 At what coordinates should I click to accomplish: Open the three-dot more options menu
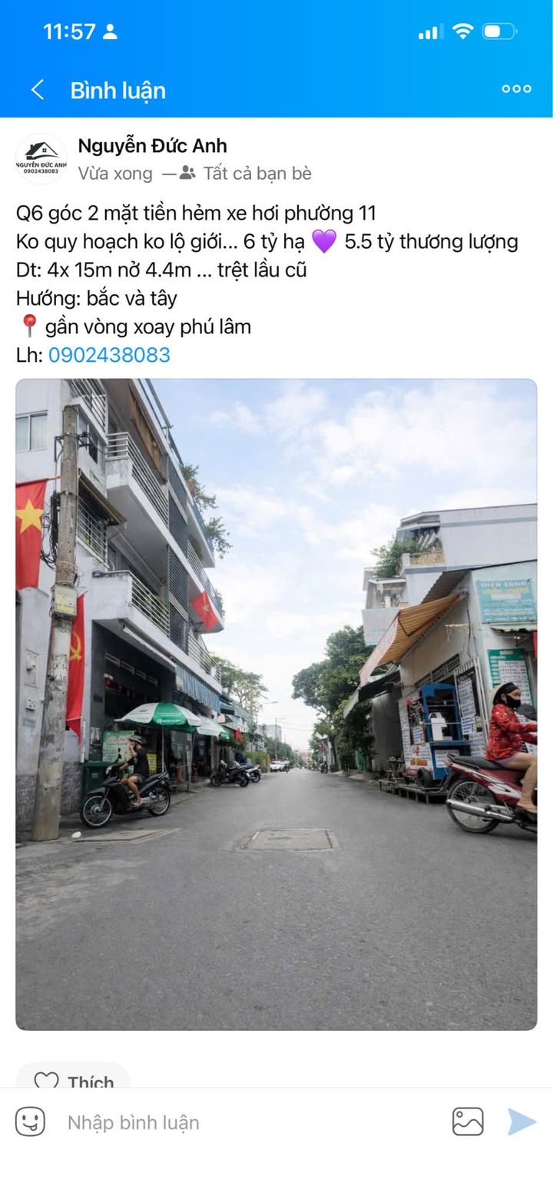tap(516, 89)
